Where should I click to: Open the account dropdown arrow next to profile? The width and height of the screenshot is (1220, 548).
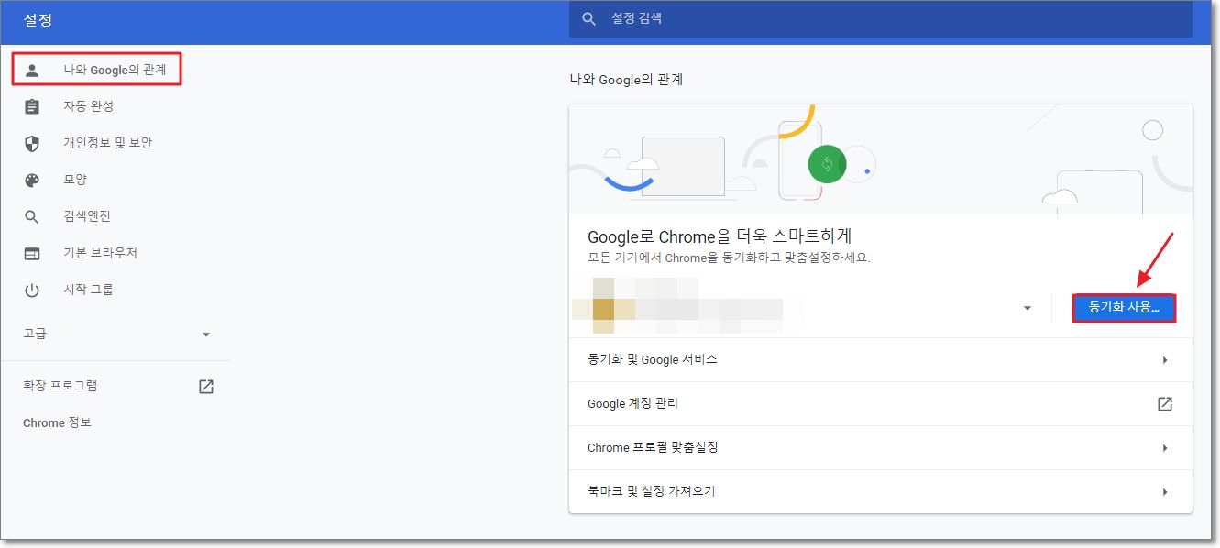tap(1028, 308)
